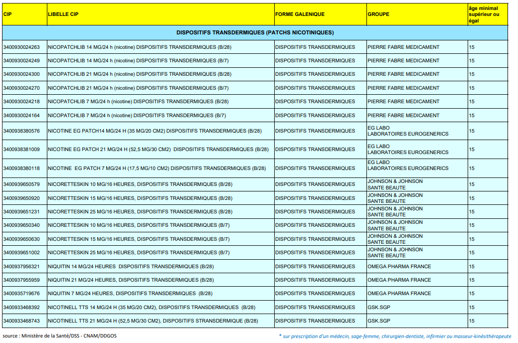
Task: Click the NICOPATCHLIB 21 MG/24 h (B/7) label
Action: pos(138,88)
